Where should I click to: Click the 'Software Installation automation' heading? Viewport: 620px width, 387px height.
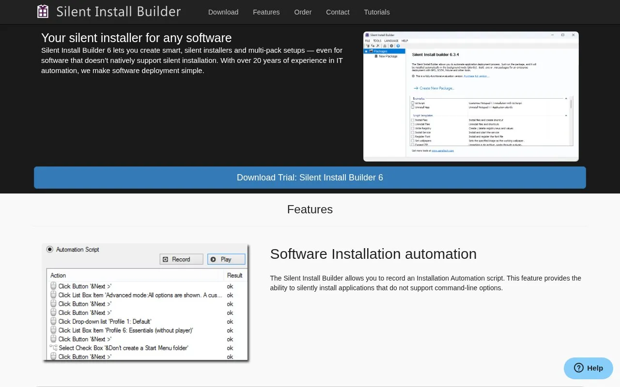tap(373, 254)
